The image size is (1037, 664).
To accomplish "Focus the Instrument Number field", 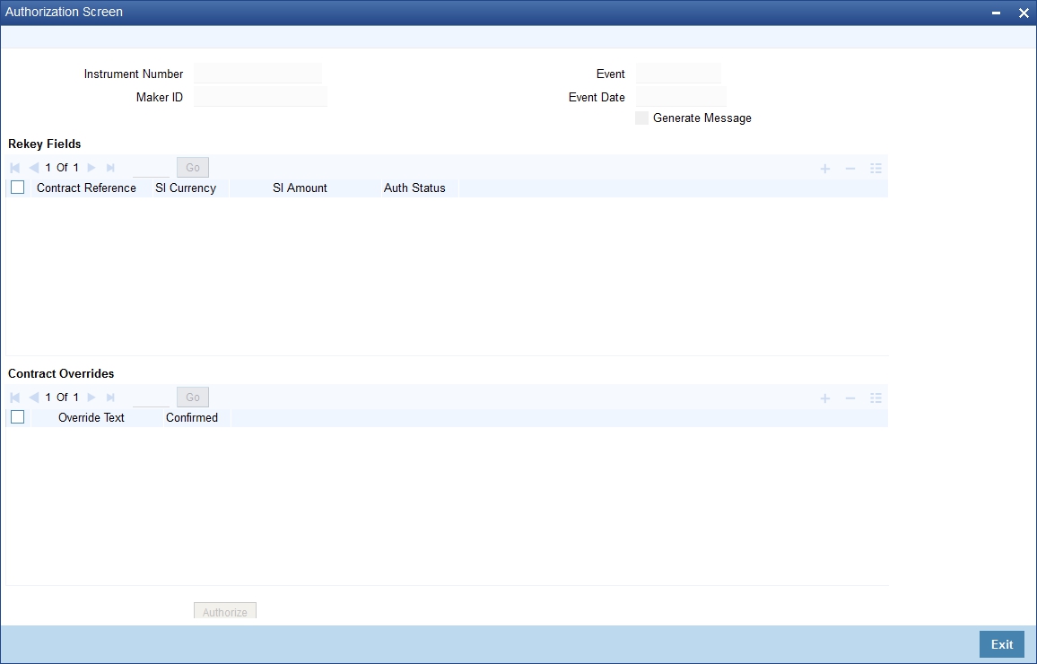I will pos(258,74).
